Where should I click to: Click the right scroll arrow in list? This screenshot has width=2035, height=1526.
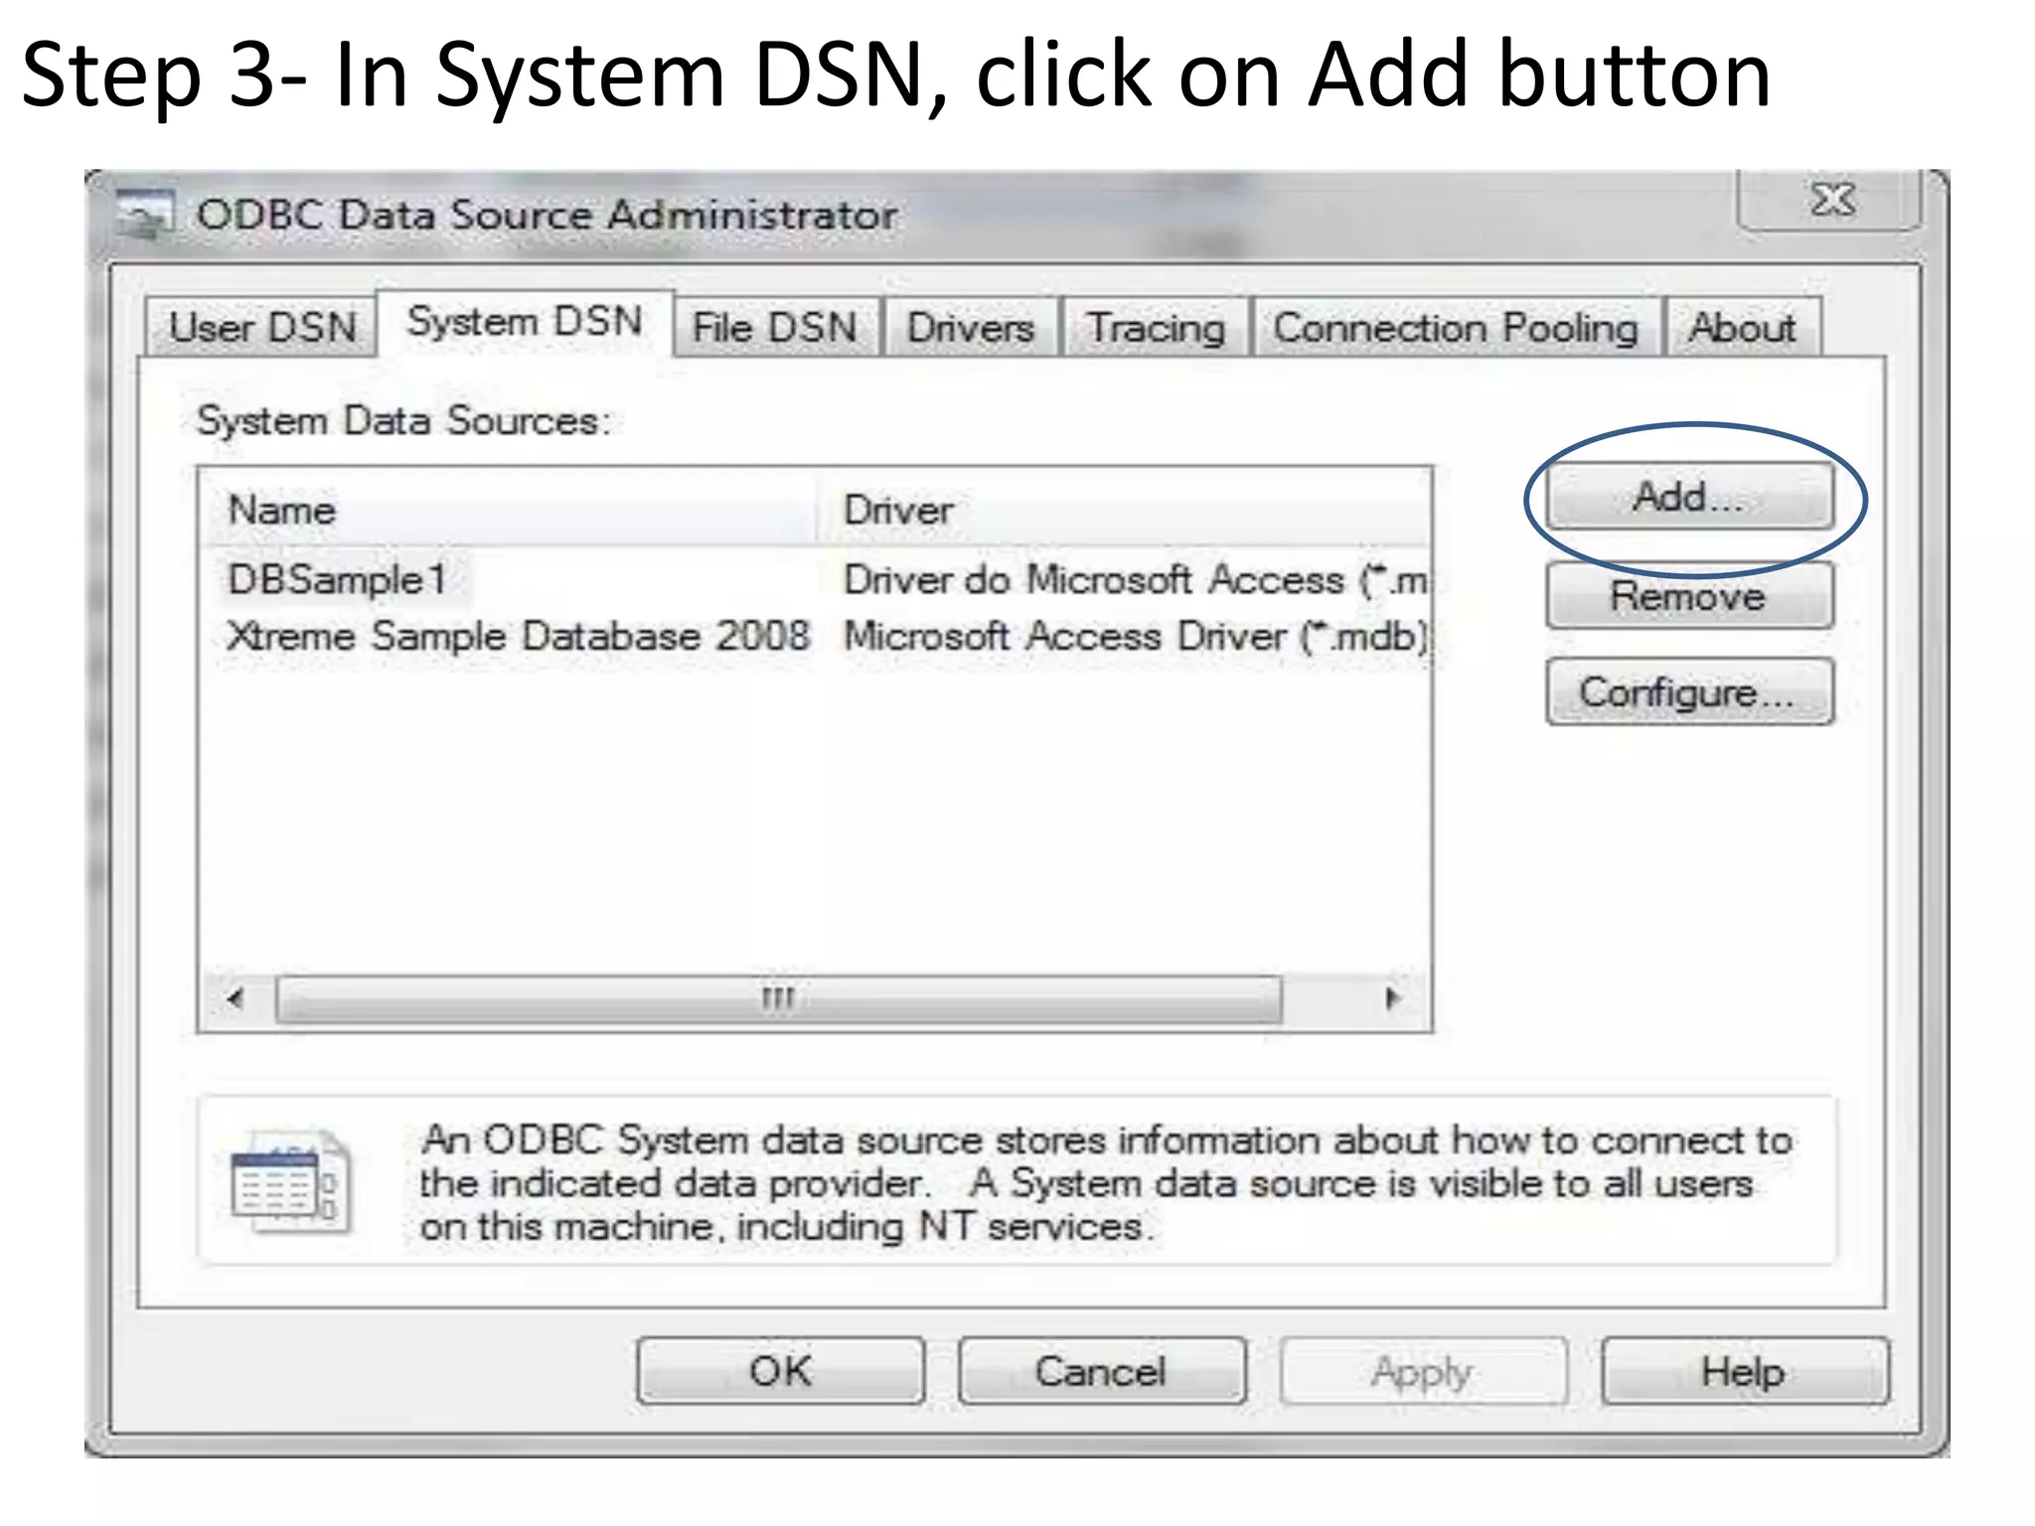point(1392,998)
